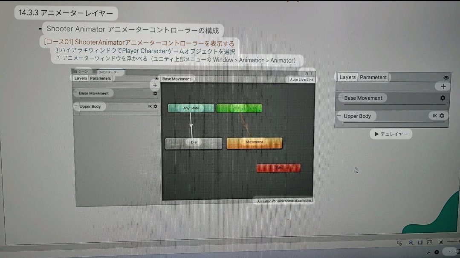Open settings gear for Upper Body layer
Image resolution: width=460 pixels, height=258 pixels.
tap(441, 116)
